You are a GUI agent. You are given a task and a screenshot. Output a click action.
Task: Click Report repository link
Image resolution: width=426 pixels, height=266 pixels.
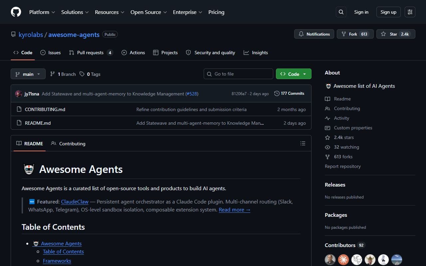(343, 166)
